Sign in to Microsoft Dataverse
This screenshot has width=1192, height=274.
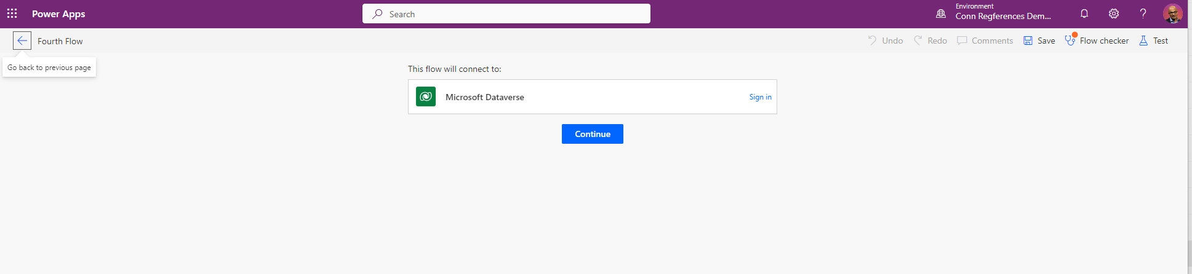[760, 97]
